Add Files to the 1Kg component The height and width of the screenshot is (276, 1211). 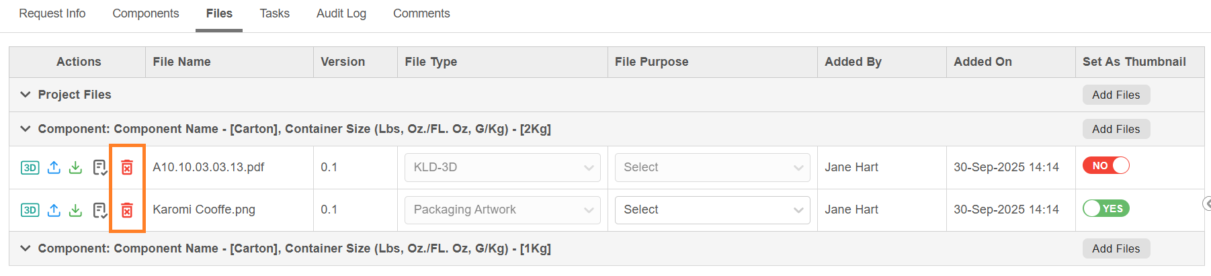(x=1116, y=248)
